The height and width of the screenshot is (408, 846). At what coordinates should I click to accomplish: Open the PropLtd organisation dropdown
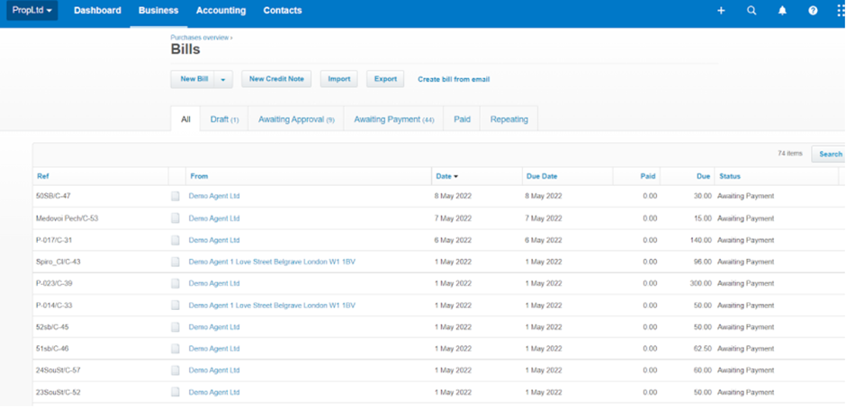point(32,11)
